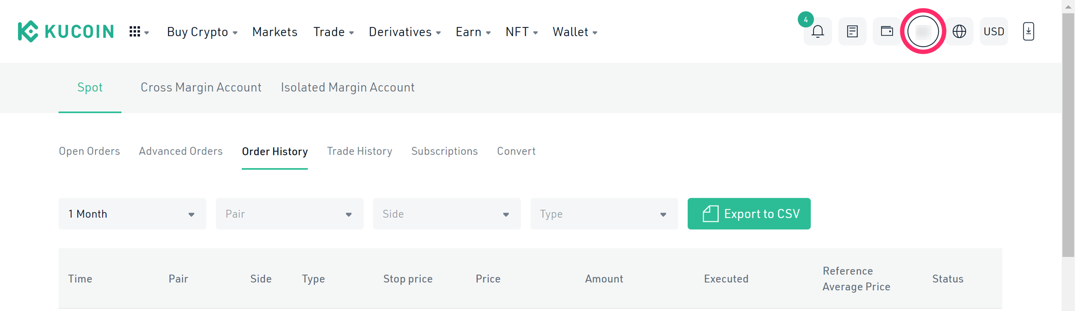1075x311 pixels.
Task: Go to the Markets page link
Action: point(275,32)
